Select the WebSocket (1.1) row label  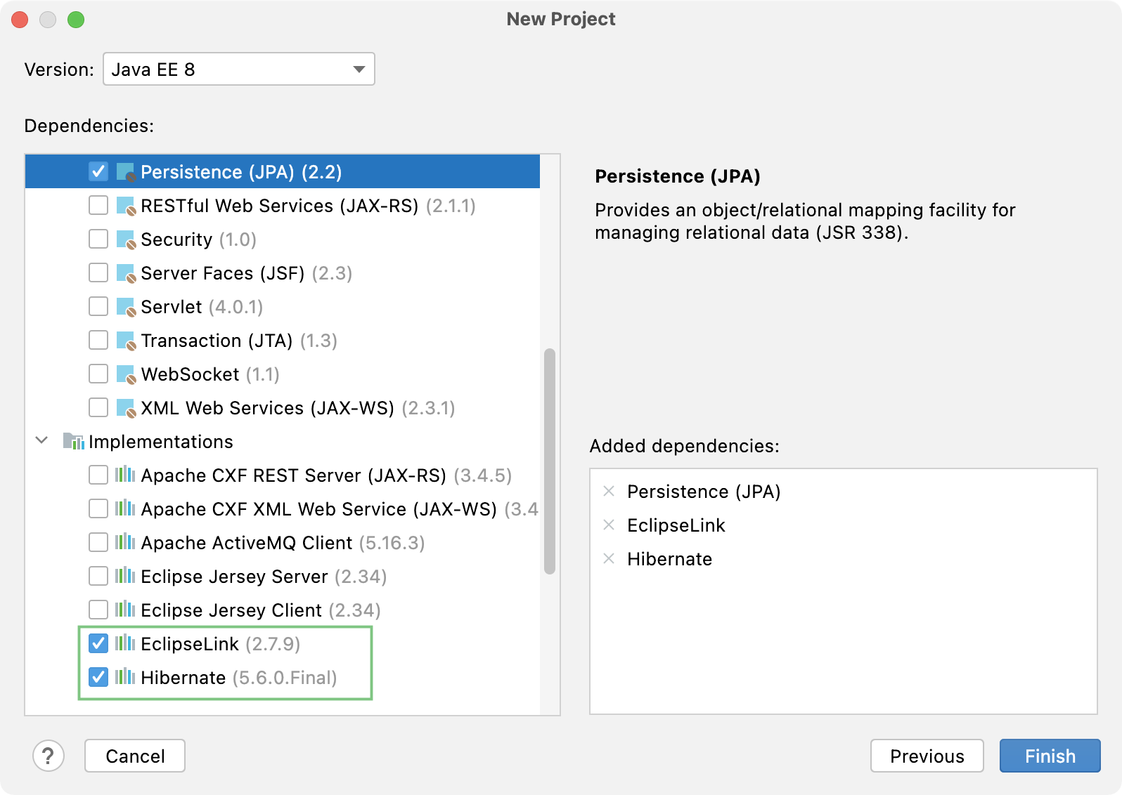click(210, 374)
